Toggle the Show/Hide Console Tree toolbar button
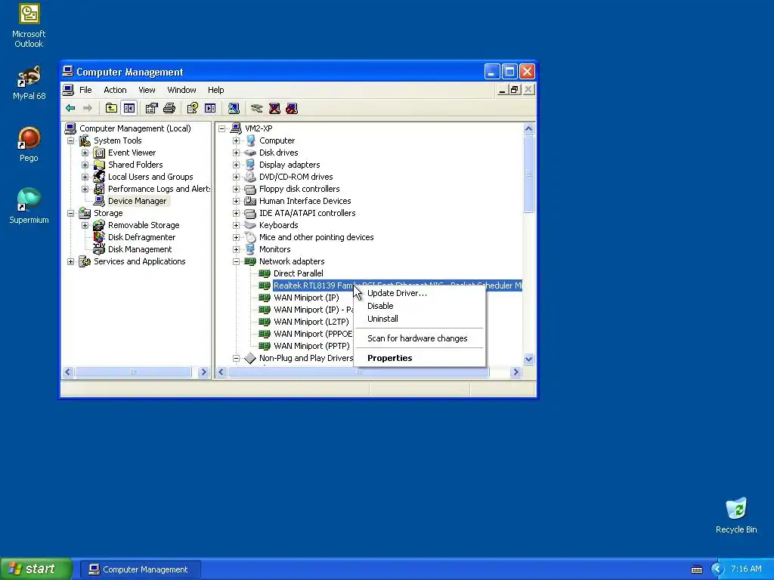This screenshot has height=580, width=774. [x=129, y=108]
